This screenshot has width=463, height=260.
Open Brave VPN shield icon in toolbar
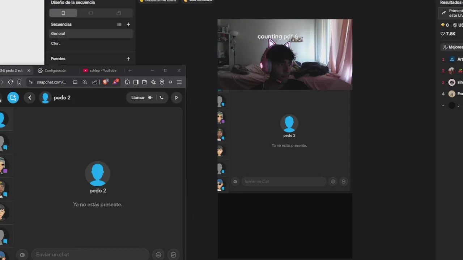click(162, 82)
